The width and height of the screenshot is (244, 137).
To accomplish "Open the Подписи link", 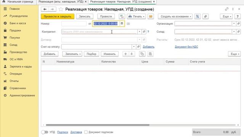I will tap(63, 132).
